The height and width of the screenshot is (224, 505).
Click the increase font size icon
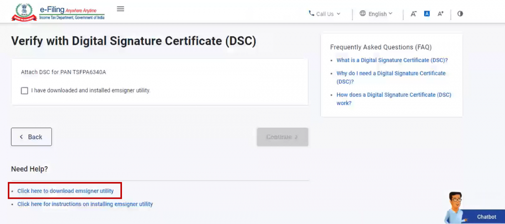440,13
